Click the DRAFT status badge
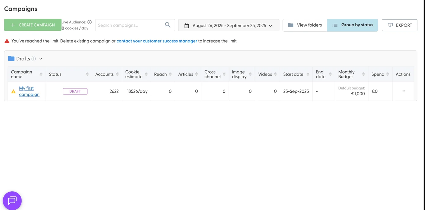The image size is (425, 210). tap(75, 91)
